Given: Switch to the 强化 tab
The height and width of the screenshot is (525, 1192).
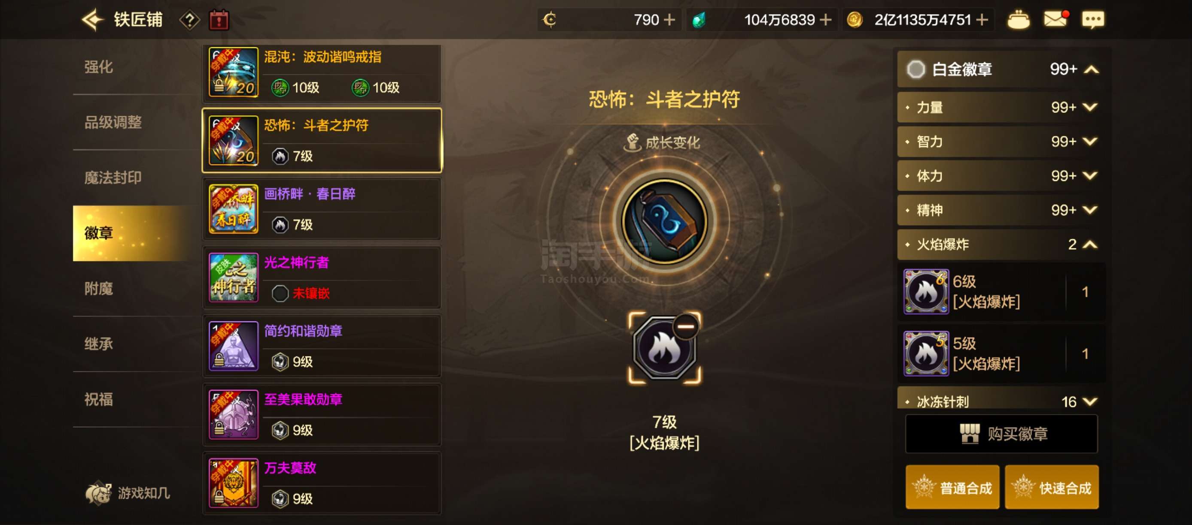Looking at the screenshot, I should click(x=99, y=67).
